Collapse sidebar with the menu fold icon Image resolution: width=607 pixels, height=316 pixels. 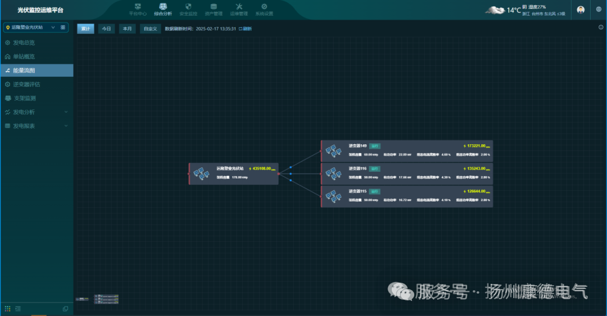(18, 309)
